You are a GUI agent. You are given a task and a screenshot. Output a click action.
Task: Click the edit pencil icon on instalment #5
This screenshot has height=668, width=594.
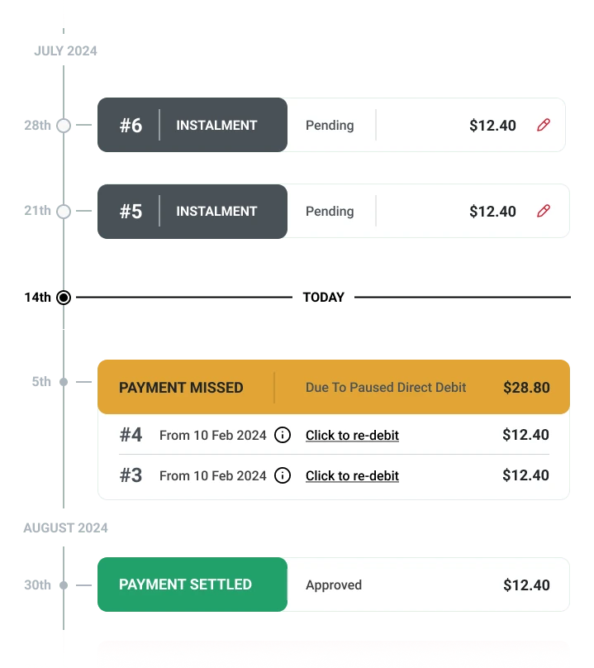543,211
